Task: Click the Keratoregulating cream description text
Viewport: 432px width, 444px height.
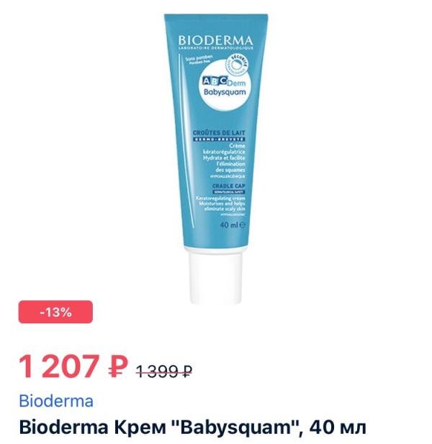Action: click(220, 203)
